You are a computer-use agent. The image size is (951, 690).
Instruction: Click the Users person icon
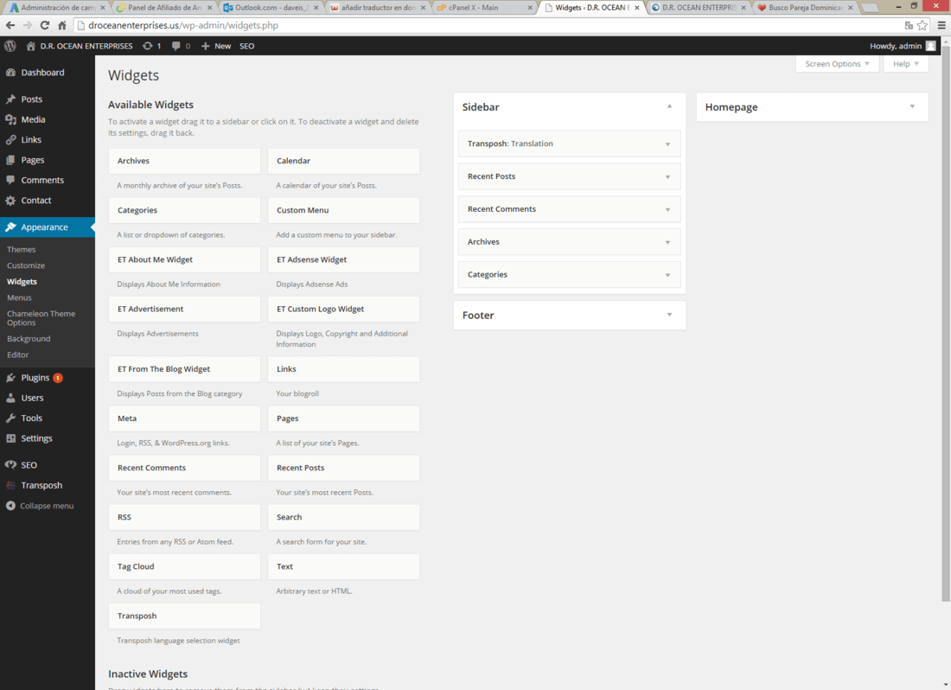coord(10,398)
